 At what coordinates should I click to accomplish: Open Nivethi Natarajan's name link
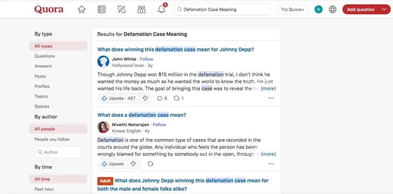pos(130,124)
